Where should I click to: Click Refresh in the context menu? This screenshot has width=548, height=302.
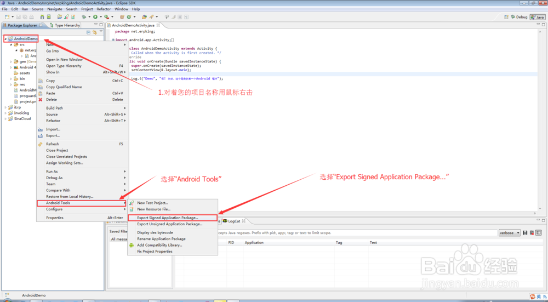click(x=82, y=144)
